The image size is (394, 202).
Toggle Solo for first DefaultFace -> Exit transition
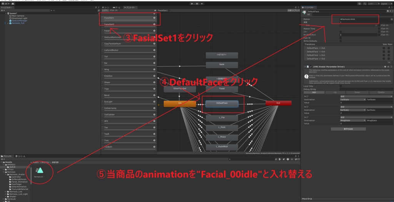[x=384, y=48]
